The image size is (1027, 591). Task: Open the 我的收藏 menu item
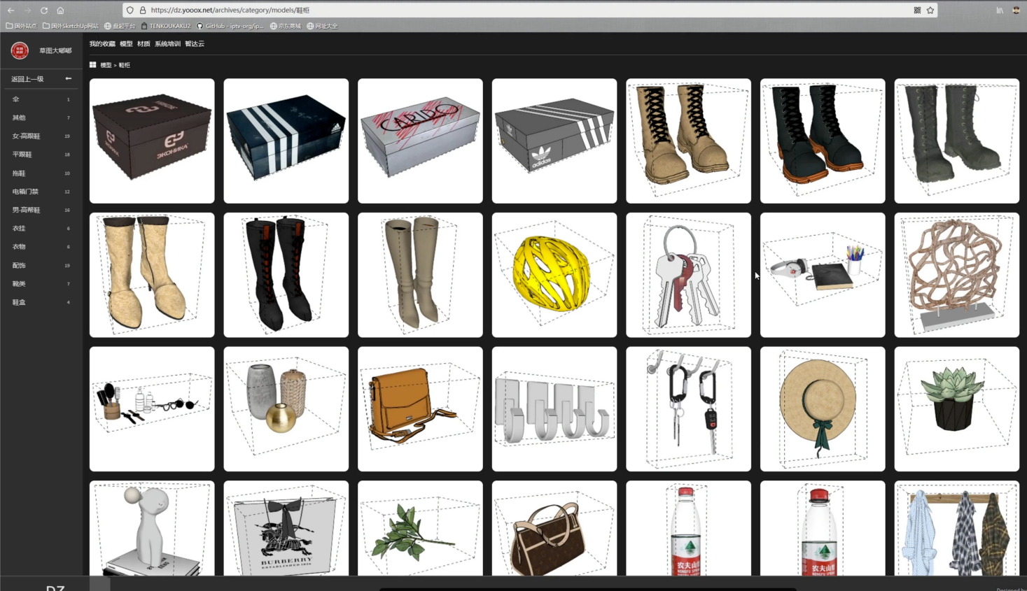coord(102,44)
